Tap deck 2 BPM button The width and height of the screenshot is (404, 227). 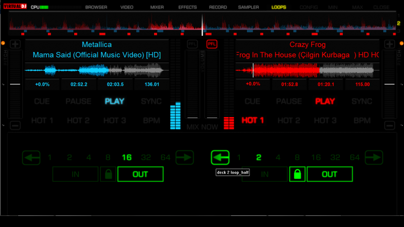[x=362, y=121]
